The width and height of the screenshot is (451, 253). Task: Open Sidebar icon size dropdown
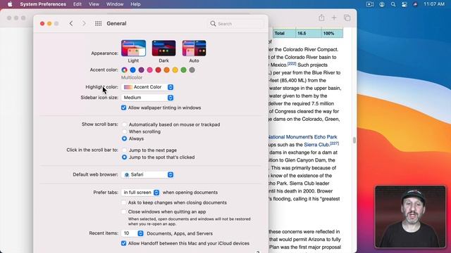[x=147, y=98]
